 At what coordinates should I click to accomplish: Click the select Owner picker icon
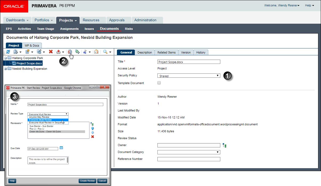[x=225, y=146]
